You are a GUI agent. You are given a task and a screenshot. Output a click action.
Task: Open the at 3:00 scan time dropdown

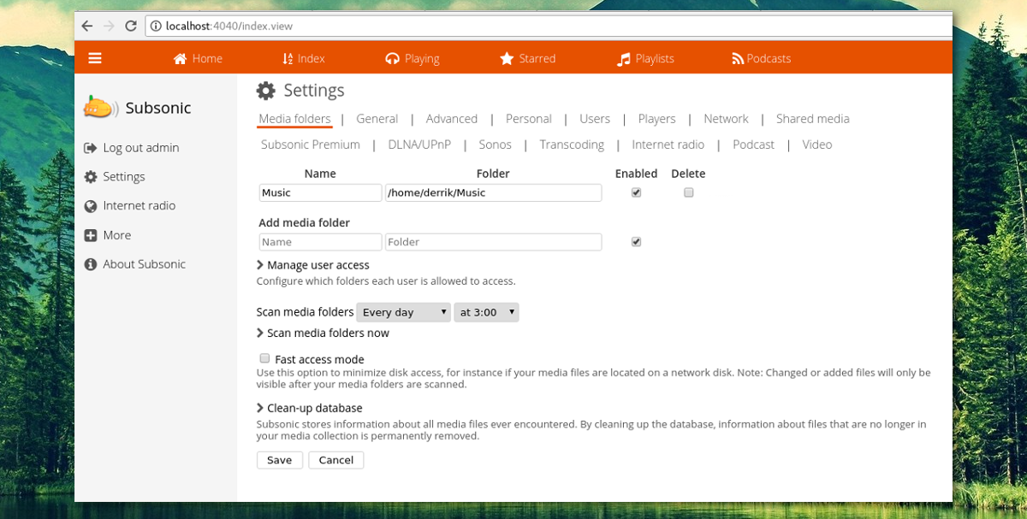486,312
